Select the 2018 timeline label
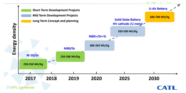186x93 pixels. point(51,79)
